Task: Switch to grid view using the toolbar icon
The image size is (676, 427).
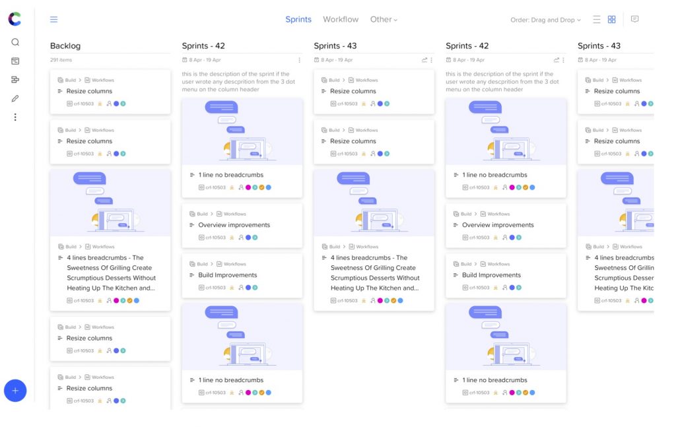Action: 611,19
